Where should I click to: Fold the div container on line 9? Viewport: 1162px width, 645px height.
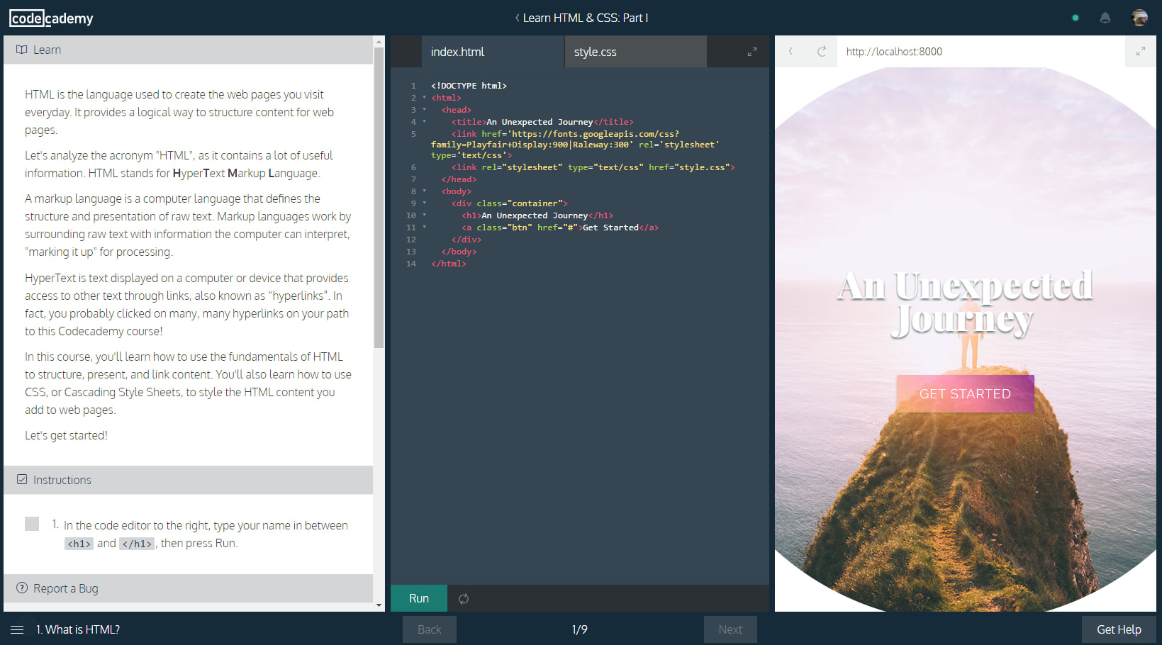pos(425,203)
